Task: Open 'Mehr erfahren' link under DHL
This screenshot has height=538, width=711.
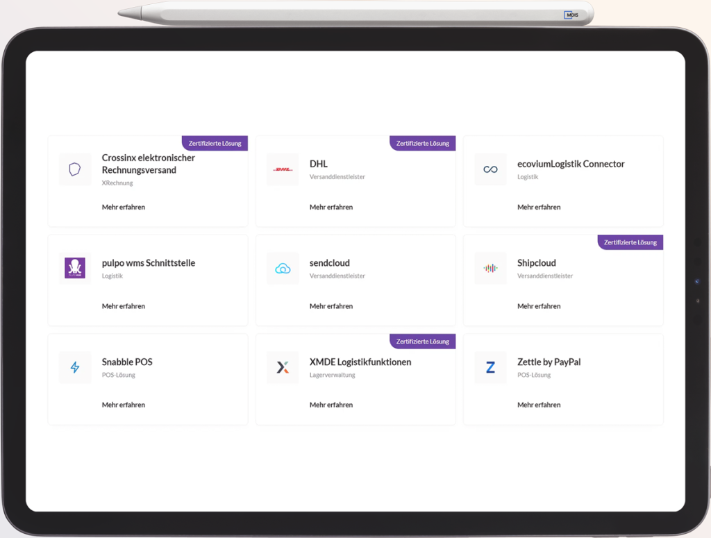Action: 331,207
